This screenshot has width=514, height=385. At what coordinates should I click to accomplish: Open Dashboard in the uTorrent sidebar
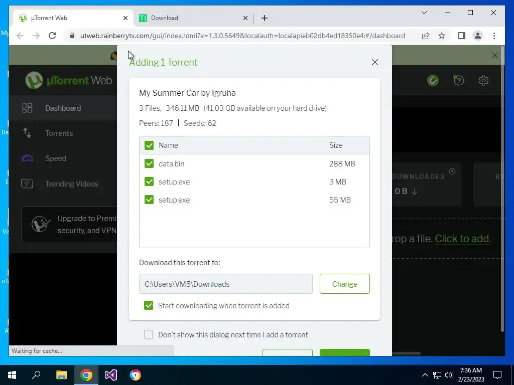[x=63, y=108]
